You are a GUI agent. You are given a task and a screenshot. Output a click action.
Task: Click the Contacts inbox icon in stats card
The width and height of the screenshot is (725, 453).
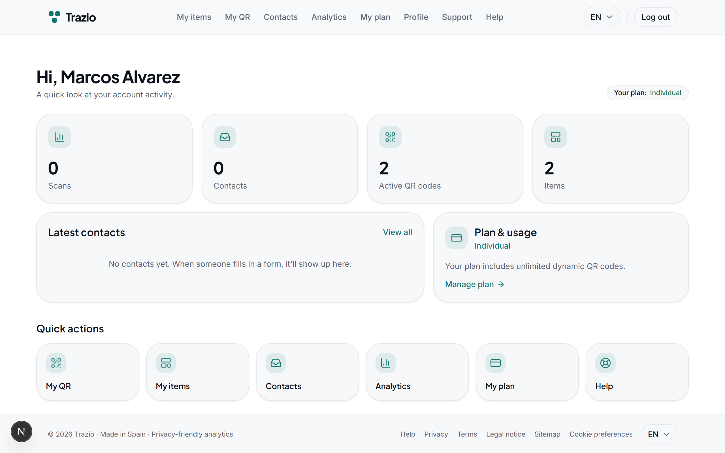coord(225,137)
